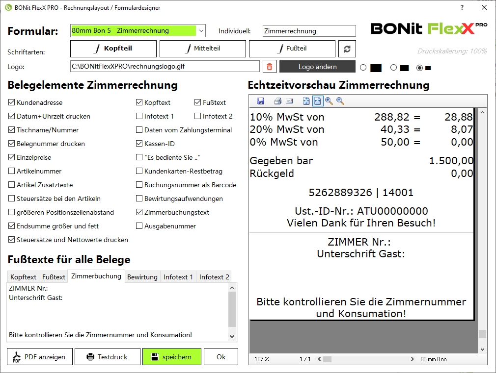
Task: Click the footer text box scroll up arrow
Action: 232,288
